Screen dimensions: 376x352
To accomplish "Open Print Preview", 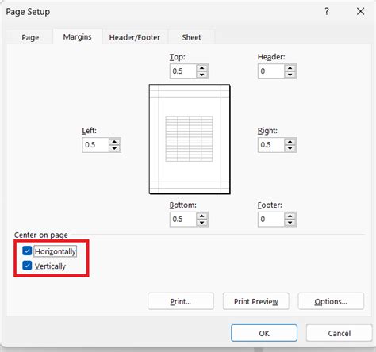I will coord(256,301).
